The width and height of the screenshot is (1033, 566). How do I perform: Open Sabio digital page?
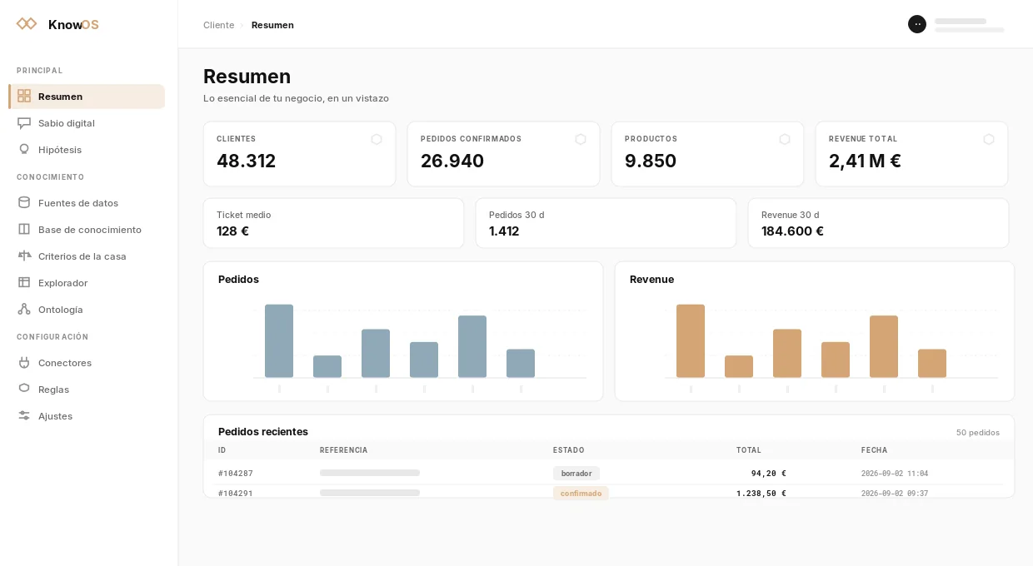87,123
